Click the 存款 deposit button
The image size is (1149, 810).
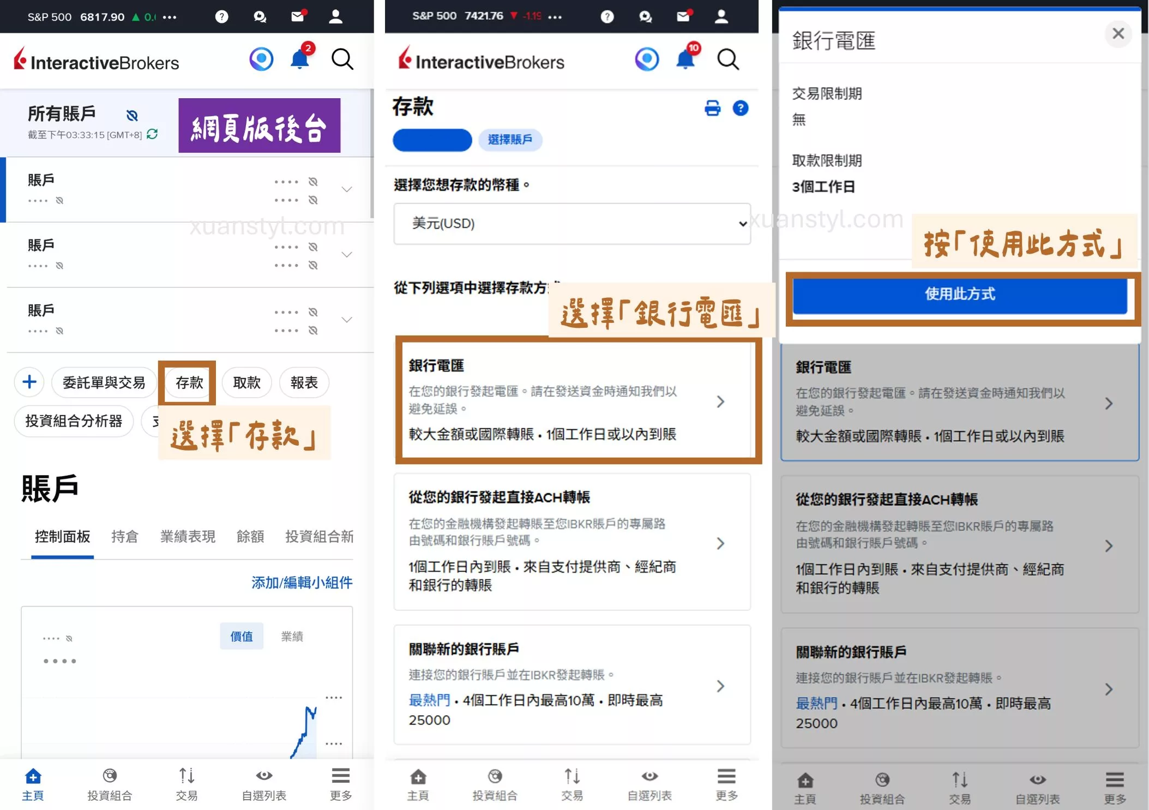(189, 382)
